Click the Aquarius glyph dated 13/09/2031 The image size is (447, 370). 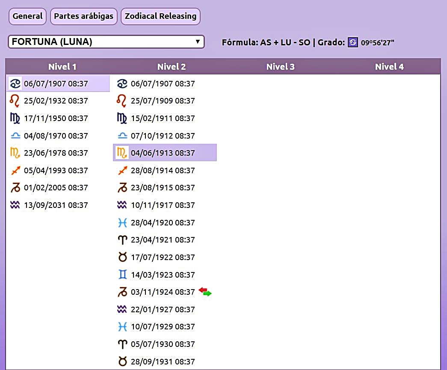pos(15,205)
